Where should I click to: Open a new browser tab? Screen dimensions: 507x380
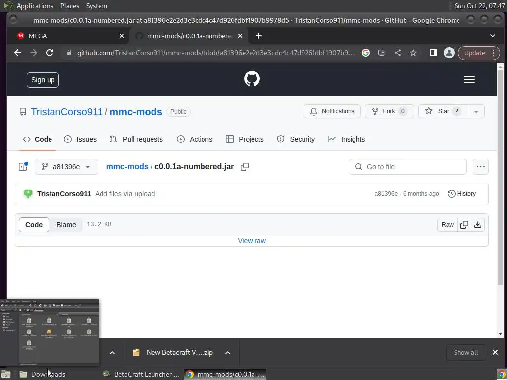tap(258, 36)
